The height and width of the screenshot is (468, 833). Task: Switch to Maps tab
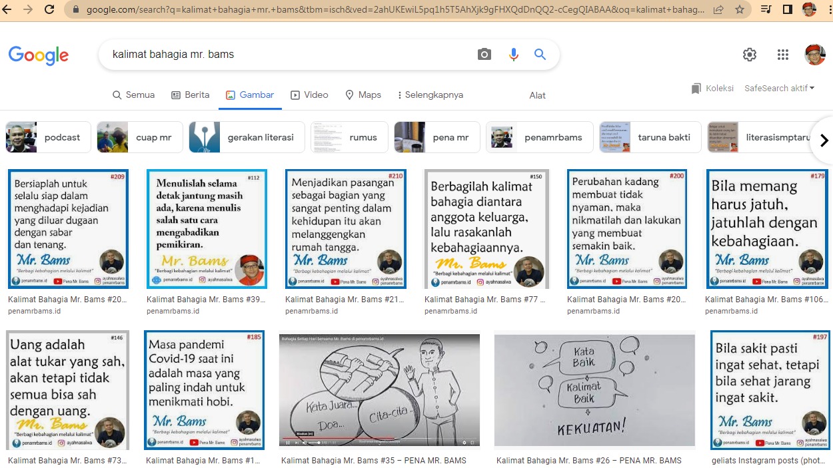363,95
